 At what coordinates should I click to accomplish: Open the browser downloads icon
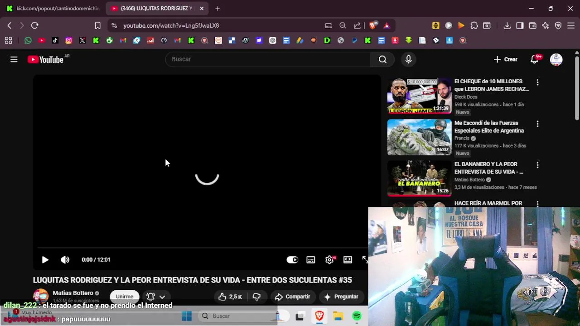point(507,26)
